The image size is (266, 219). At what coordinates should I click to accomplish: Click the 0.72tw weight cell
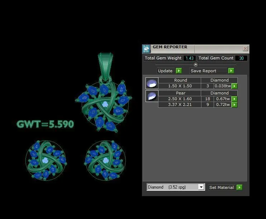pyautogui.click(x=223, y=105)
